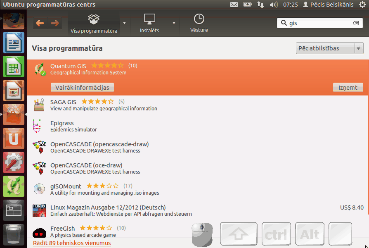Viewport: 369px width, 248px height.
Task: Go back with the left arrow button
Action: point(40,23)
